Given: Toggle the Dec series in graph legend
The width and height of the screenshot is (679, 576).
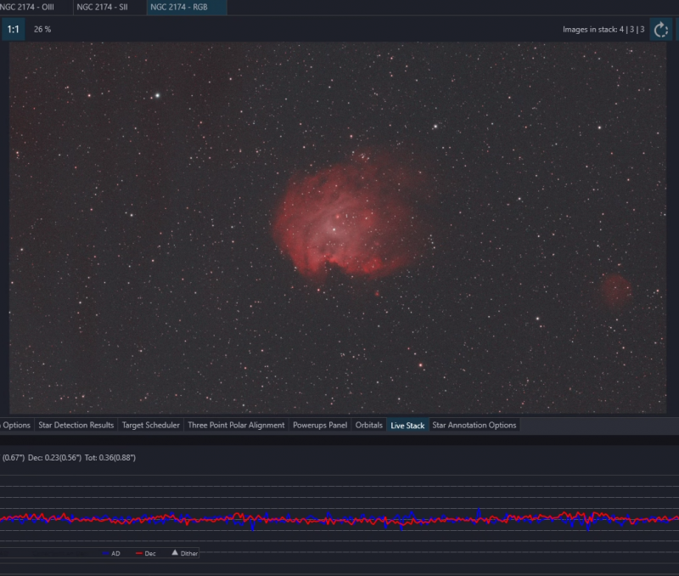Looking at the screenshot, I should (146, 553).
